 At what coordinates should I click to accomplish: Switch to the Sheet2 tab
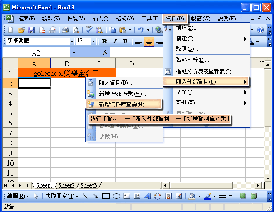click(x=66, y=185)
